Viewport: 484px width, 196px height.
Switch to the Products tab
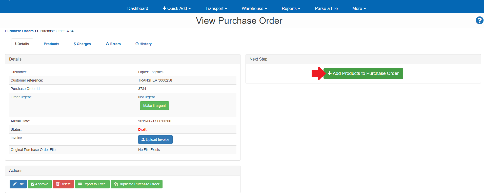[51, 44]
